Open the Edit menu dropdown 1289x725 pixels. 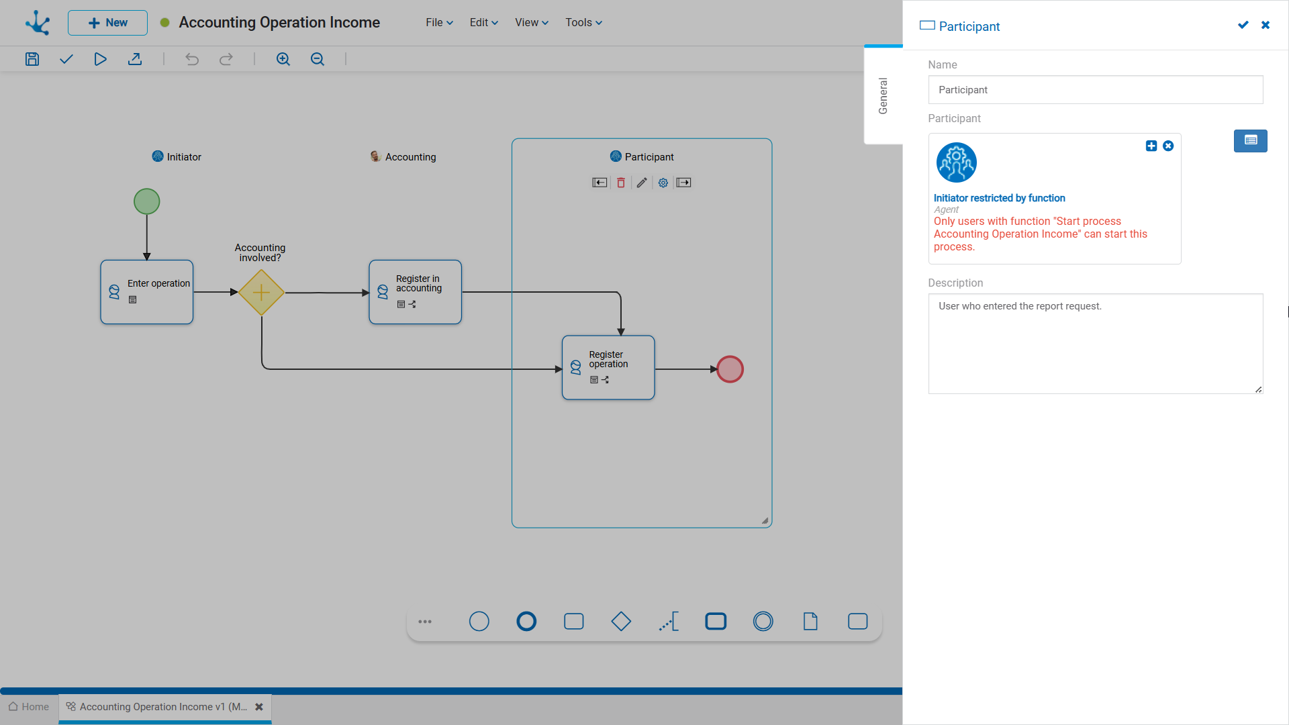pyautogui.click(x=484, y=23)
